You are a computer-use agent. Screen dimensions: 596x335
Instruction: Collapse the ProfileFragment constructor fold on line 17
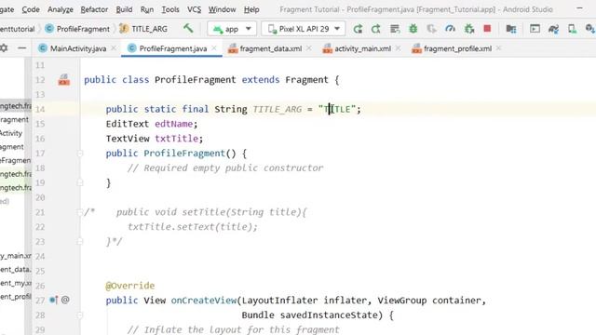80,154
